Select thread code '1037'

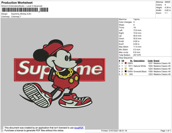(150, 63)
